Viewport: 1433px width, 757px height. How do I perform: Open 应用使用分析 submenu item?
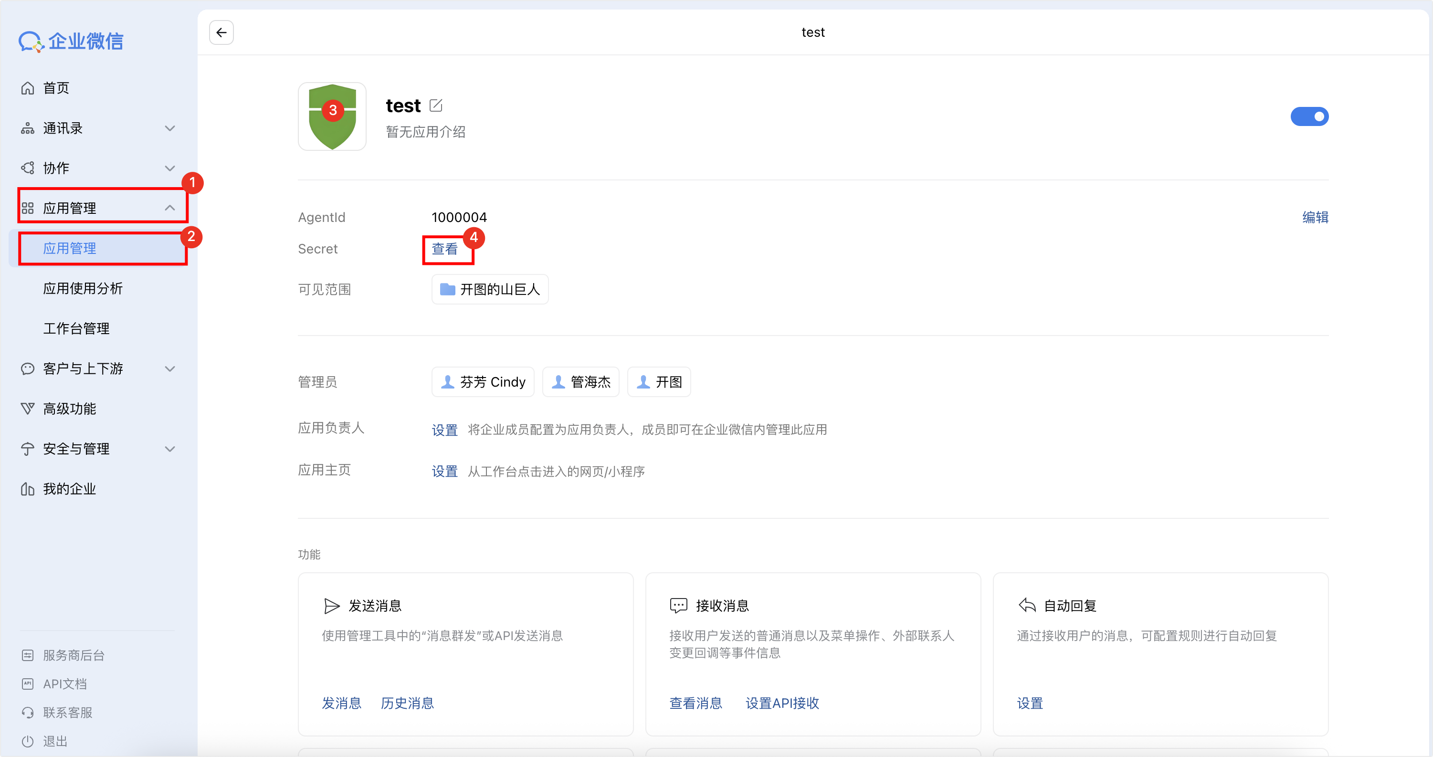pyautogui.click(x=83, y=288)
